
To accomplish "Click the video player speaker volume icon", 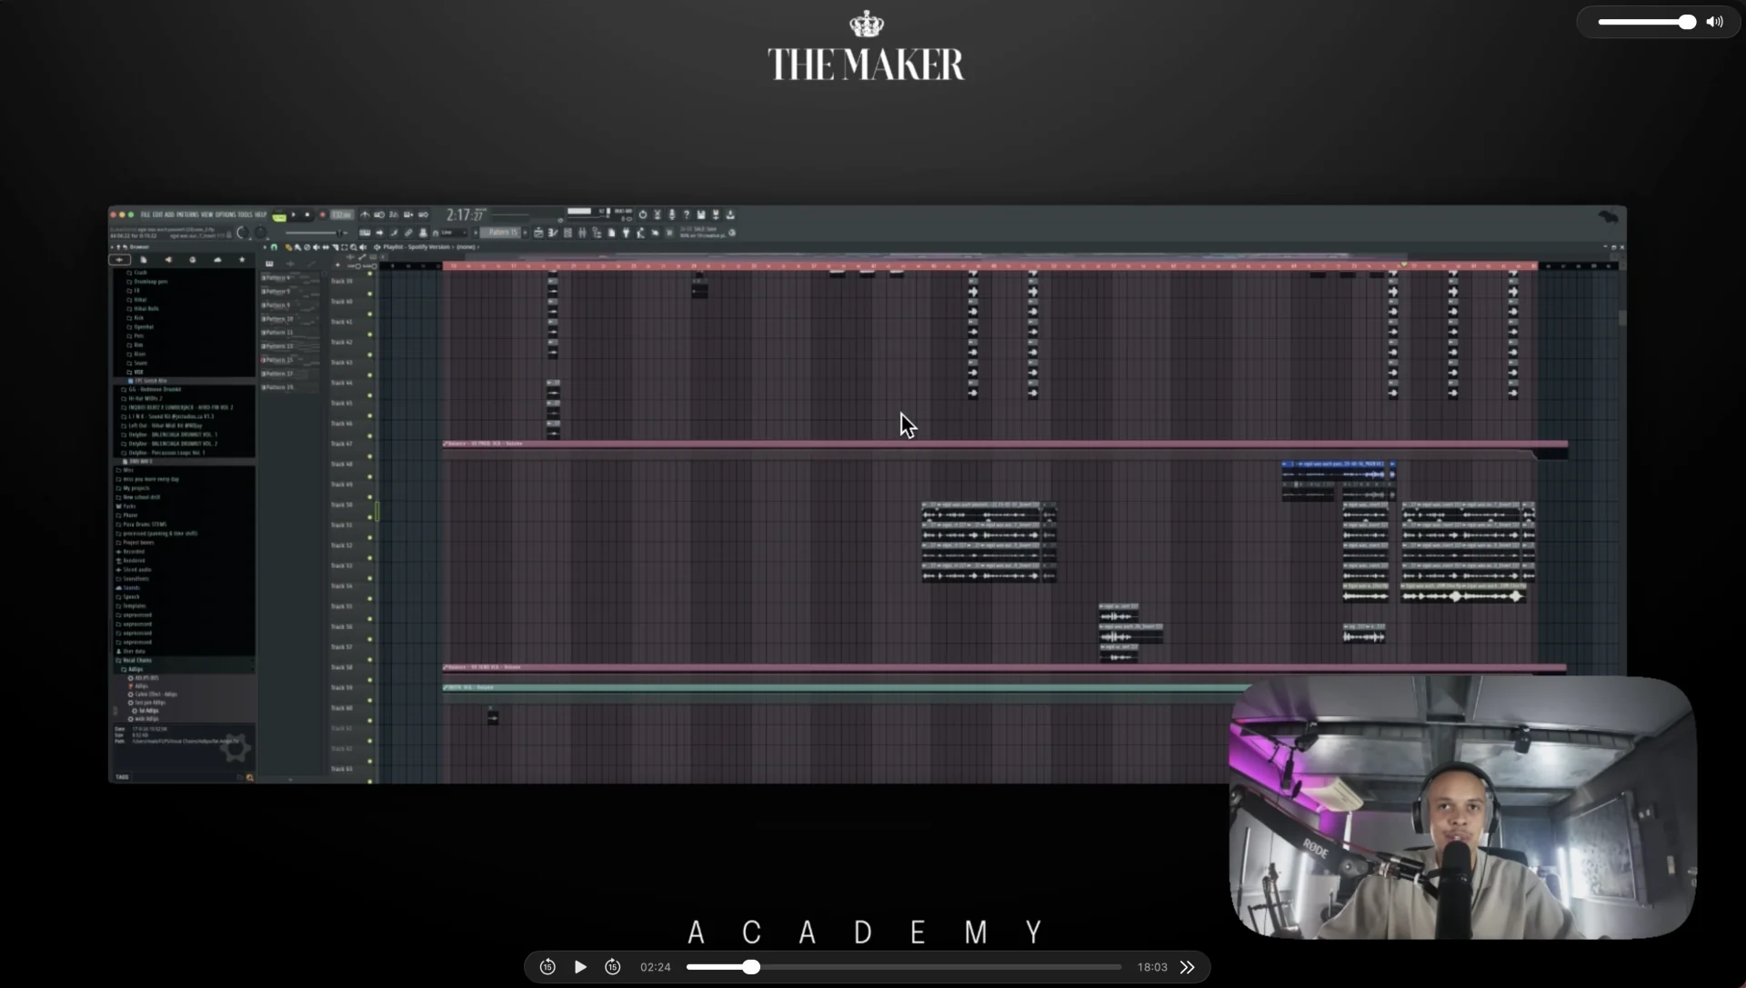I will (1714, 22).
